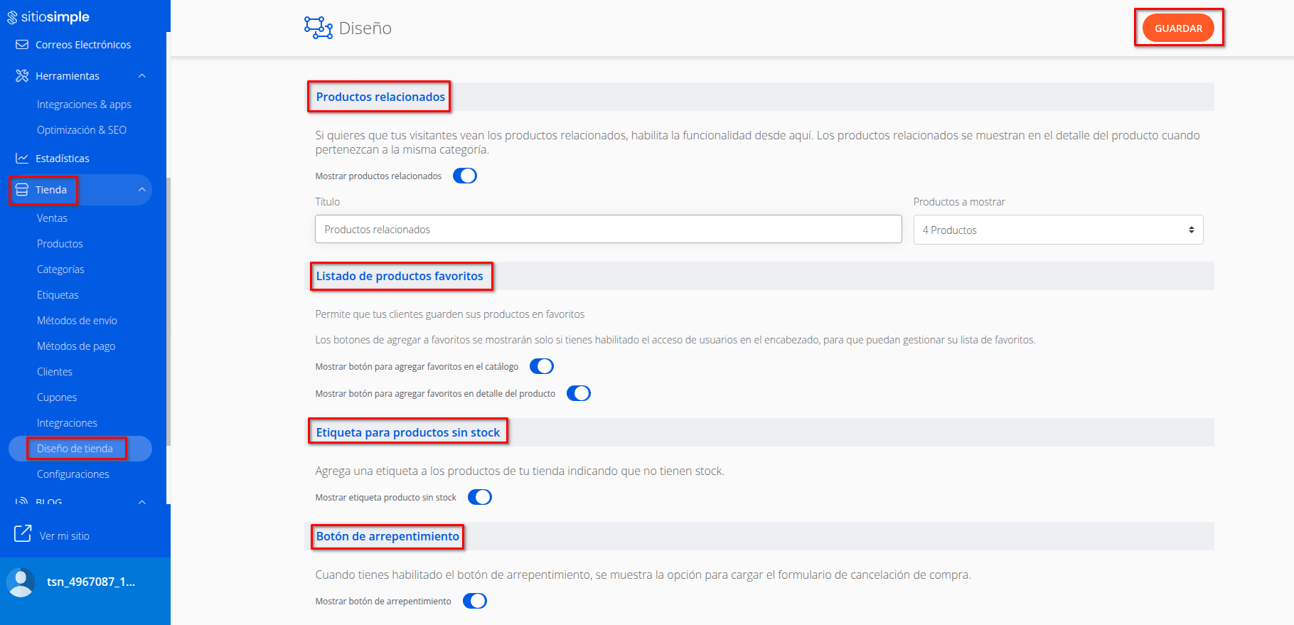Viewport: 1294px width, 625px height.
Task: Disable Mostrar etiqueta producto sin stock
Action: (x=480, y=497)
